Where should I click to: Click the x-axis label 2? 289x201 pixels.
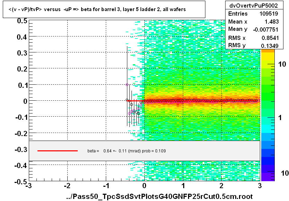pos(221,186)
